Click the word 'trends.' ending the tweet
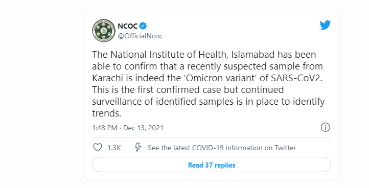This screenshot has width=369, height=188. tap(107, 113)
